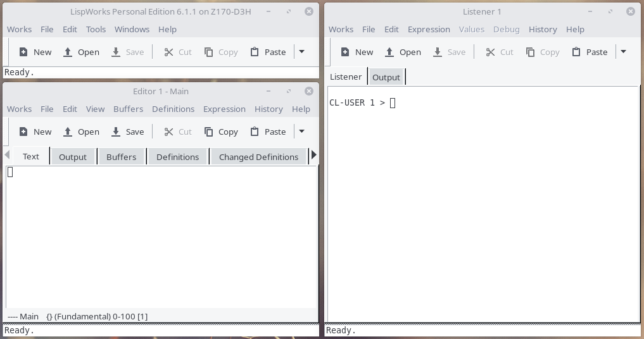This screenshot has width=644, height=339.
Task: Click Open icon in LispWorks main window toolbar
Action: 68,52
